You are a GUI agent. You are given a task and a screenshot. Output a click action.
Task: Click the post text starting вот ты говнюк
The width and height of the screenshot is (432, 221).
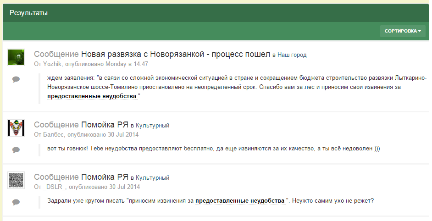214,149
